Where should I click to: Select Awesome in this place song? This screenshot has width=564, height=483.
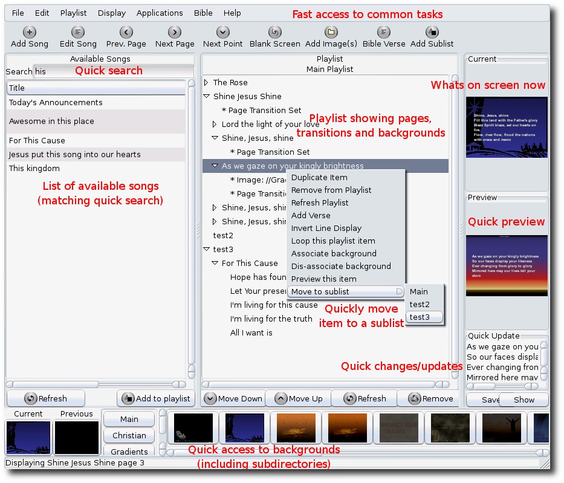point(96,121)
